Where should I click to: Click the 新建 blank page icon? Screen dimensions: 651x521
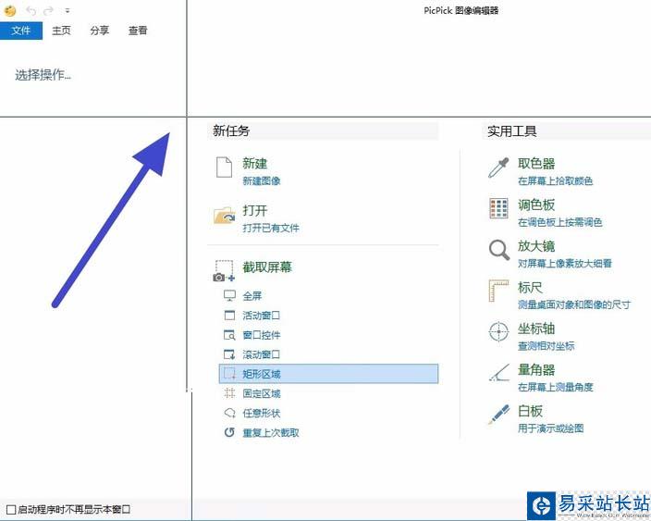(224, 167)
